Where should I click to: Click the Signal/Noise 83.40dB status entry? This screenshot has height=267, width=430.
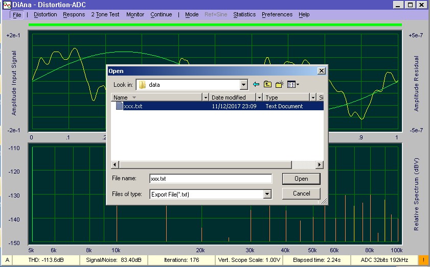point(114,260)
